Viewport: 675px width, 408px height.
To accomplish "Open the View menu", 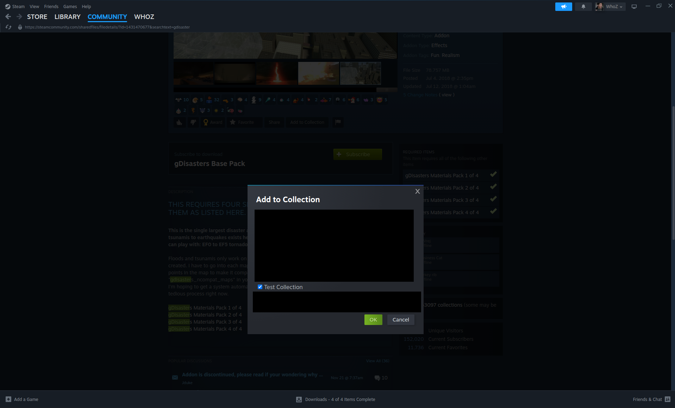I will coord(34,6).
